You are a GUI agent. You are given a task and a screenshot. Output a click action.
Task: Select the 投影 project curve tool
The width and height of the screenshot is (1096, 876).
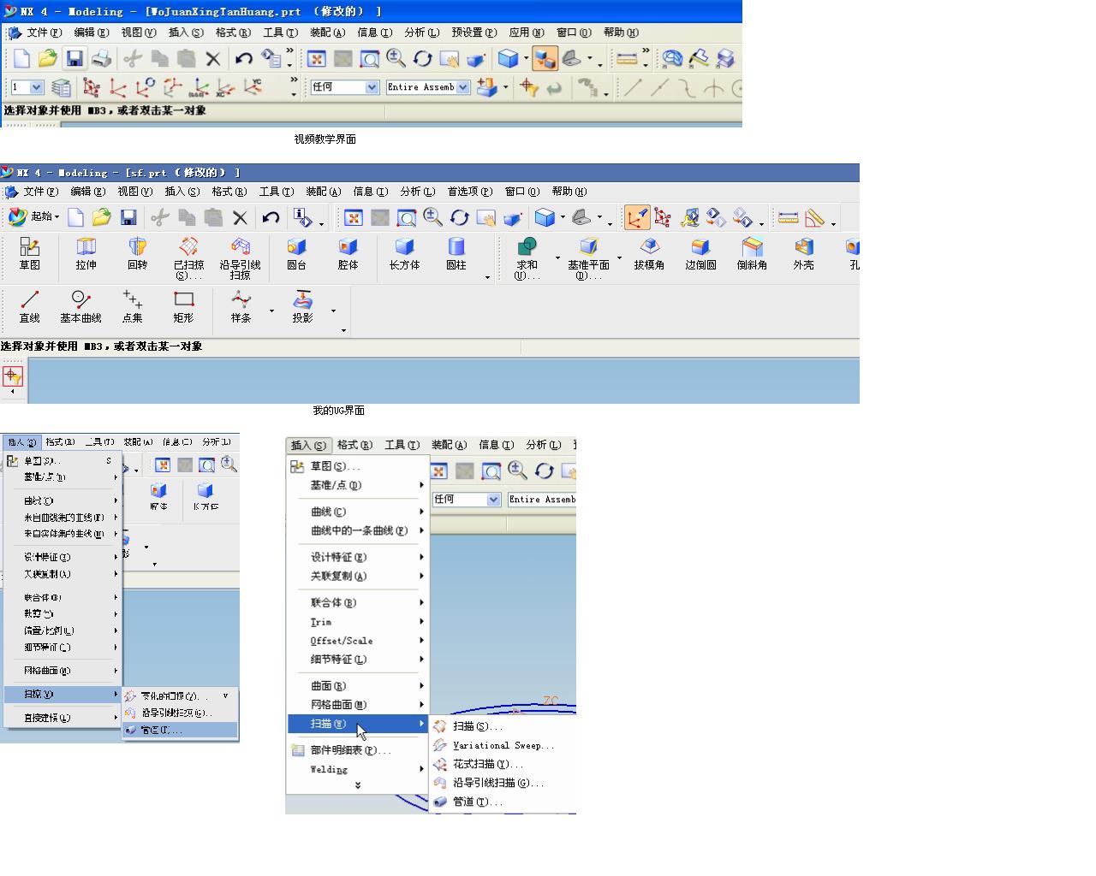(x=303, y=307)
